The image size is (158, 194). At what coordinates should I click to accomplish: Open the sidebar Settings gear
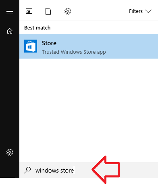coord(10,152)
